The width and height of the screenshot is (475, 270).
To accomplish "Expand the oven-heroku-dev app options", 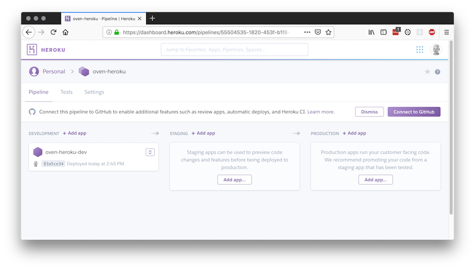I will [150, 152].
